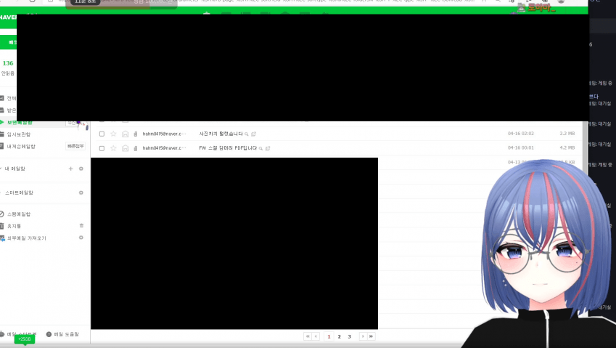Star the '사진까지 털렸습니다' mail

(113, 134)
